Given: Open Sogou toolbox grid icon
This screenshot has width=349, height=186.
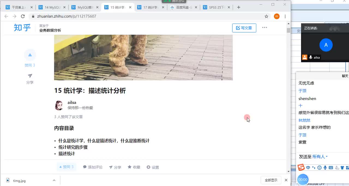Looking at the screenshot, I should click(347, 168).
